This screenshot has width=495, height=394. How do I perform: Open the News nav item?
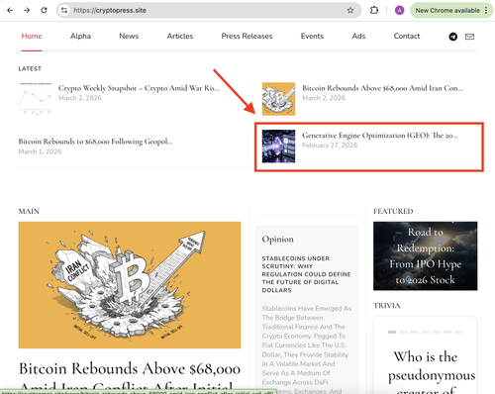[129, 36]
